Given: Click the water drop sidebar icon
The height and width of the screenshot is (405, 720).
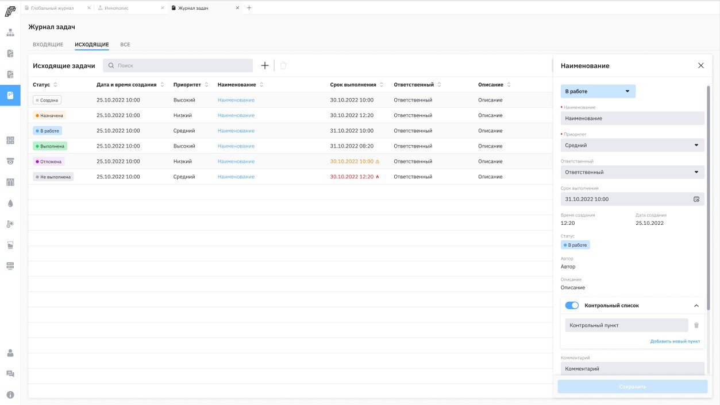Looking at the screenshot, I should (x=10, y=203).
